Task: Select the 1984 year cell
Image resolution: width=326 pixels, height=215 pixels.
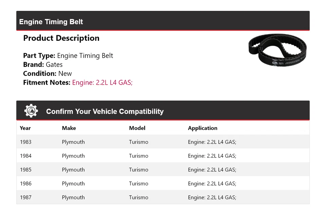Action: point(26,156)
